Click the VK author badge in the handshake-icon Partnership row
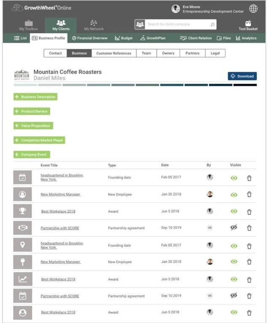 point(210,228)
